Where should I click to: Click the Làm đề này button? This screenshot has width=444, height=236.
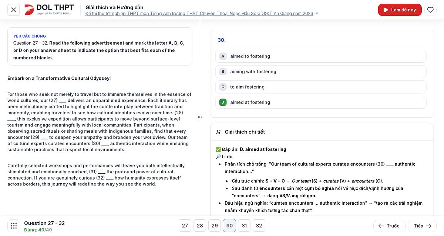400,10
